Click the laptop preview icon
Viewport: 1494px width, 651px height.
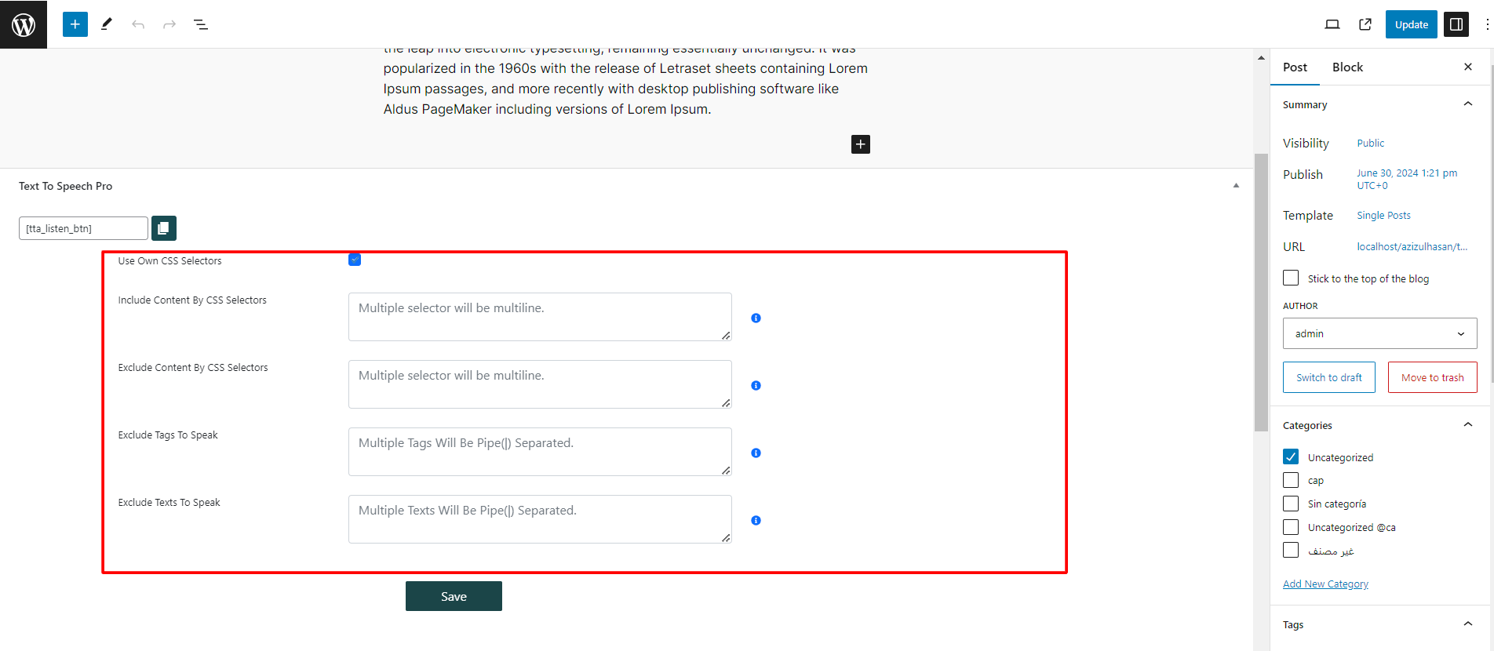pyautogui.click(x=1332, y=24)
